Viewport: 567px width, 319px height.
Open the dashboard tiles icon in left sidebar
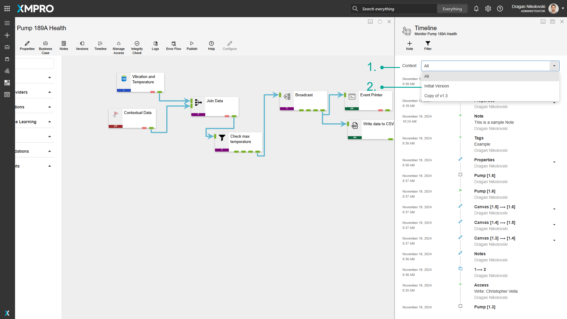7,83
